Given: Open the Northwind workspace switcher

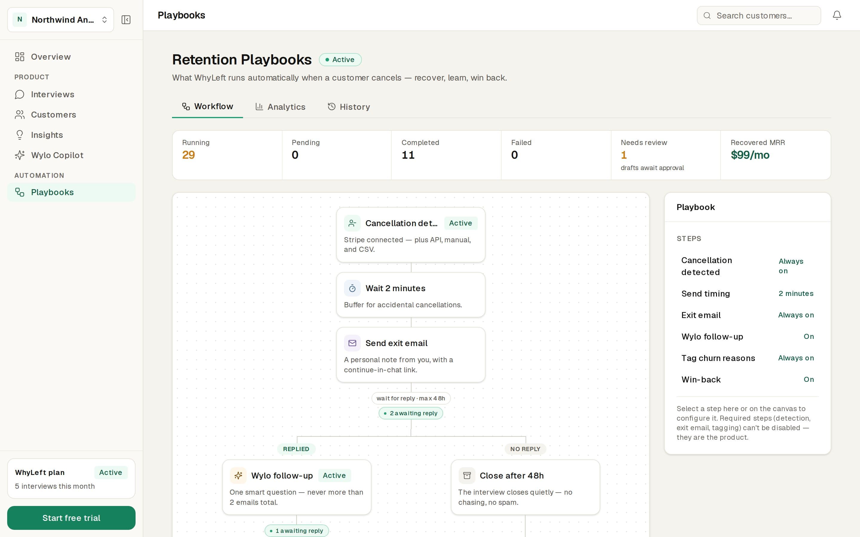Looking at the screenshot, I should (x=60, y=19).
